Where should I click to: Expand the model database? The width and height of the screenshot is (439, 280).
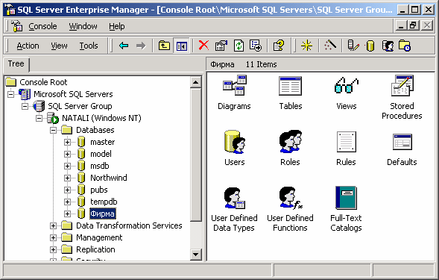coord(67,154)
